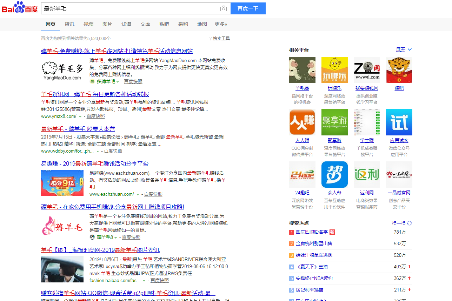The width and height of the screenshot is (452, 301).
Task: Open result 最新羊毛 - 薅羊毛 股票大本营
Action: point(78,129)
